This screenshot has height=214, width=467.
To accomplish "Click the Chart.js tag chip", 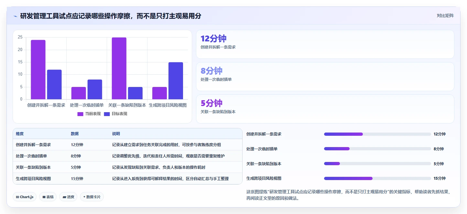I will click(25, 197).
